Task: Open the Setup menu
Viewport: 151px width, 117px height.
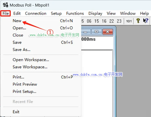Action: [x=56, y=13]
